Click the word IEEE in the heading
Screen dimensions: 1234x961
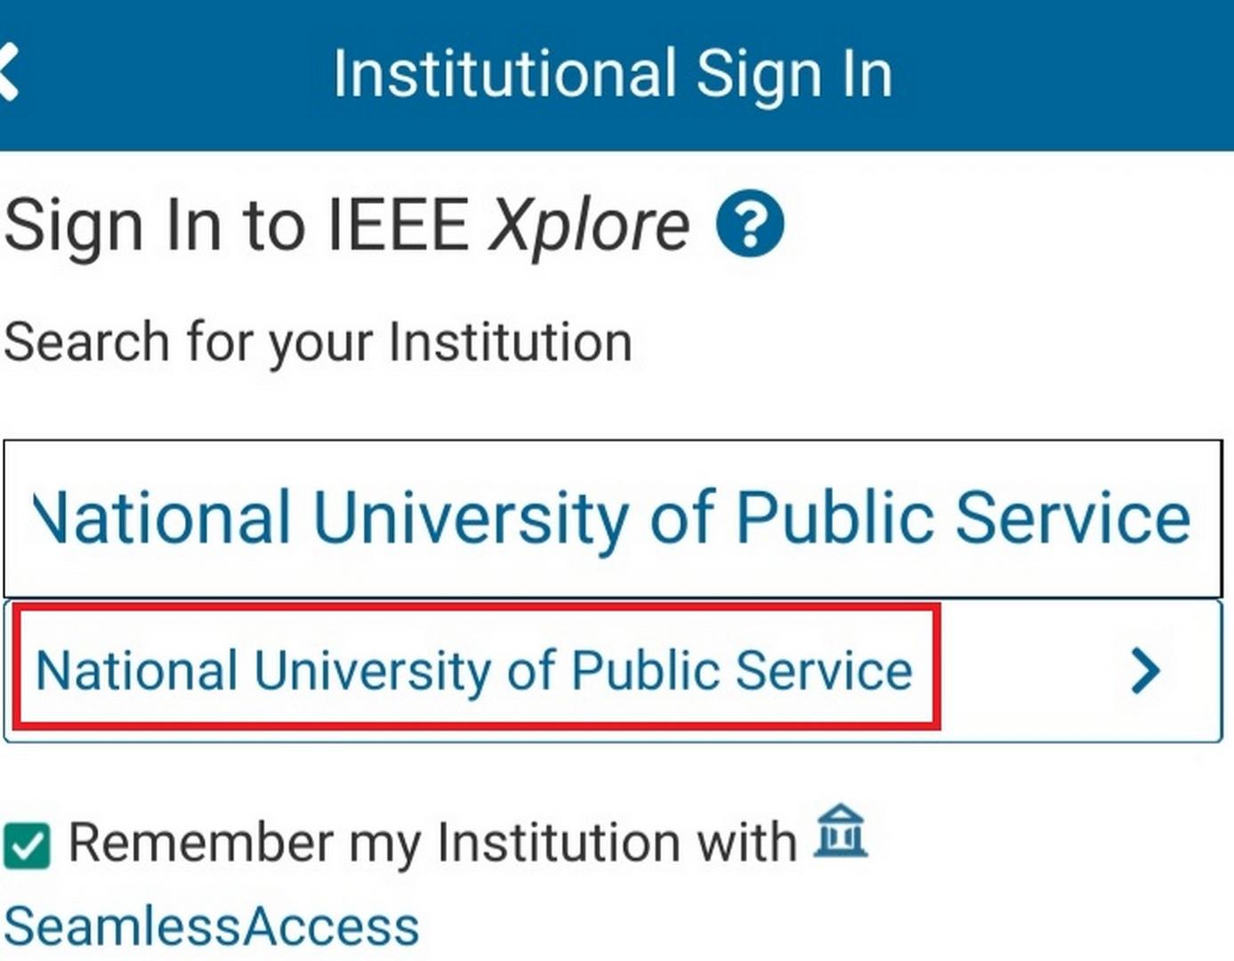click(398, 225)
